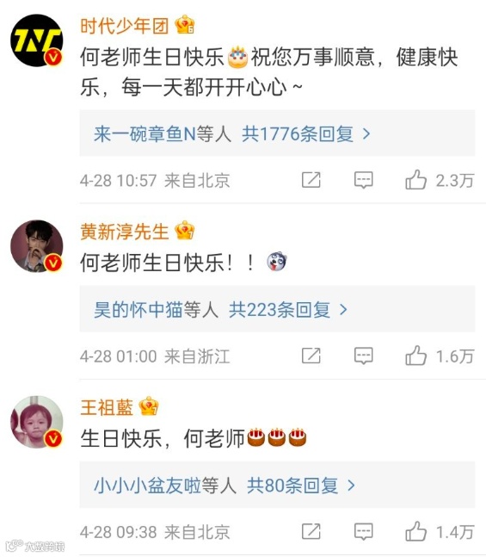Open username 黄新淳先生
Image resolution: width=486 pixels, height=557 pixels.
coord(124,232)
